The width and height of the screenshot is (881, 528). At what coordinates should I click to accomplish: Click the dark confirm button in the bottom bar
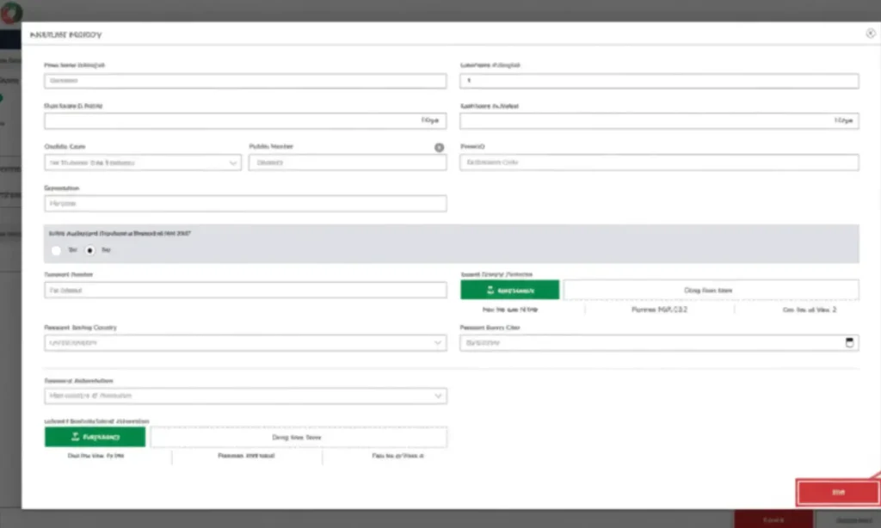(772, 519)
